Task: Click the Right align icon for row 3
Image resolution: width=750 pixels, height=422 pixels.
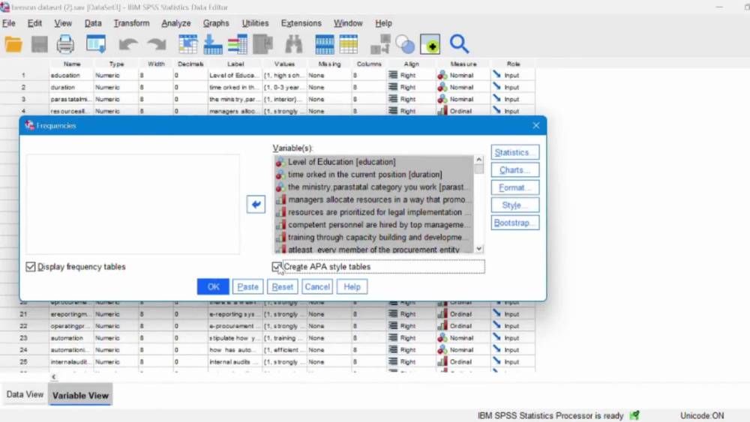Action: pos(393,99)
